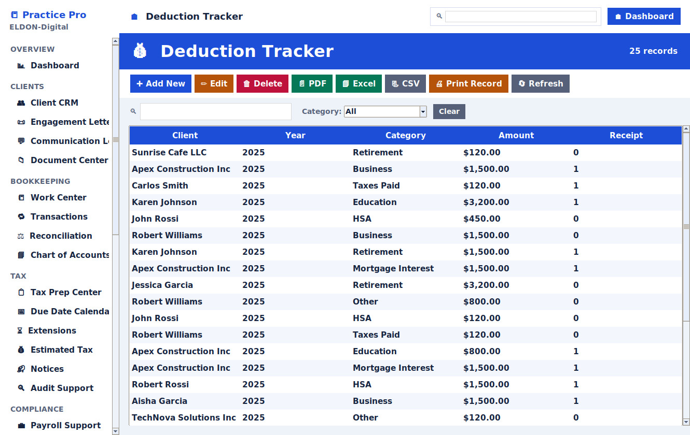Open Dashboard from the sidebar menu
This screenshot has width=690, height=435.
click(55, 66)
